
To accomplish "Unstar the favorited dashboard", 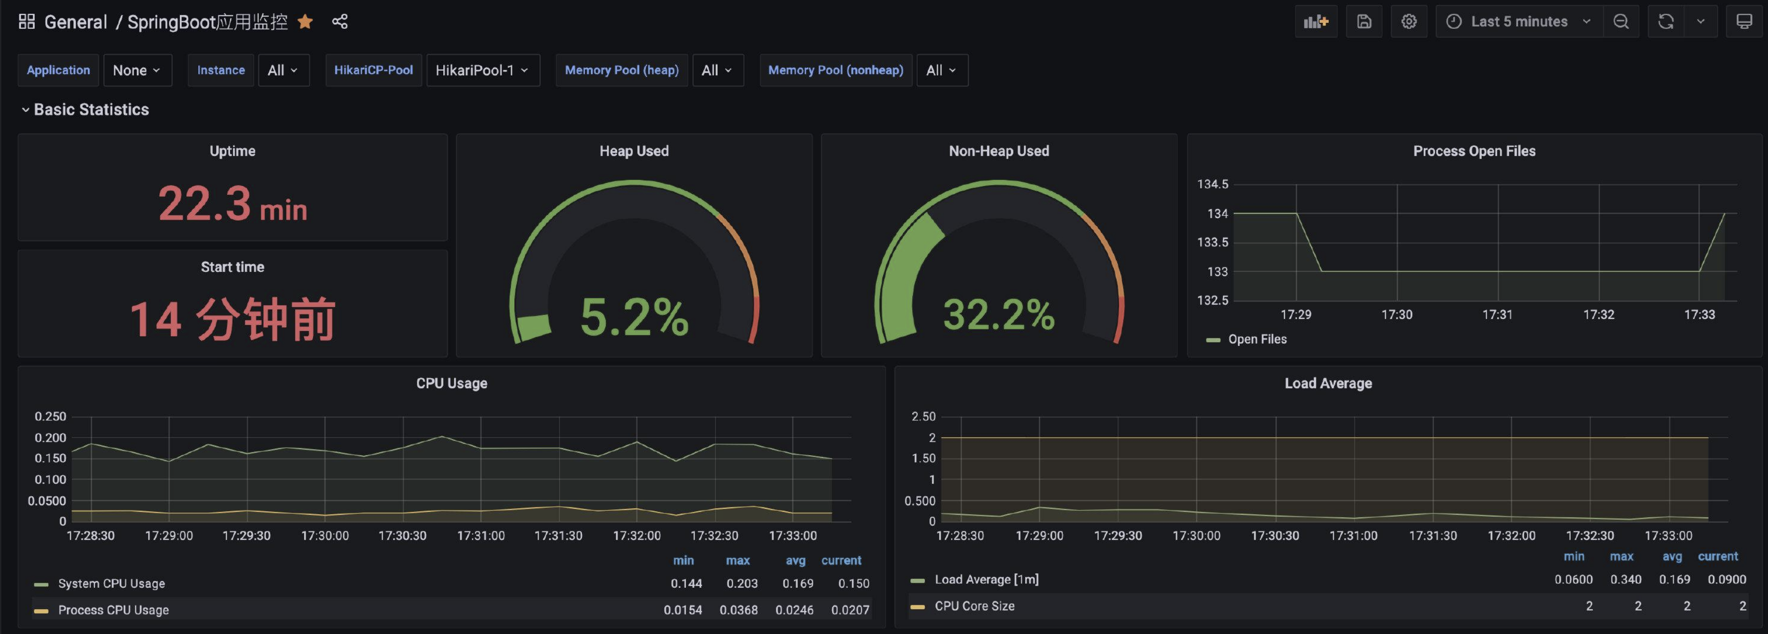I will tap(306, 22).
